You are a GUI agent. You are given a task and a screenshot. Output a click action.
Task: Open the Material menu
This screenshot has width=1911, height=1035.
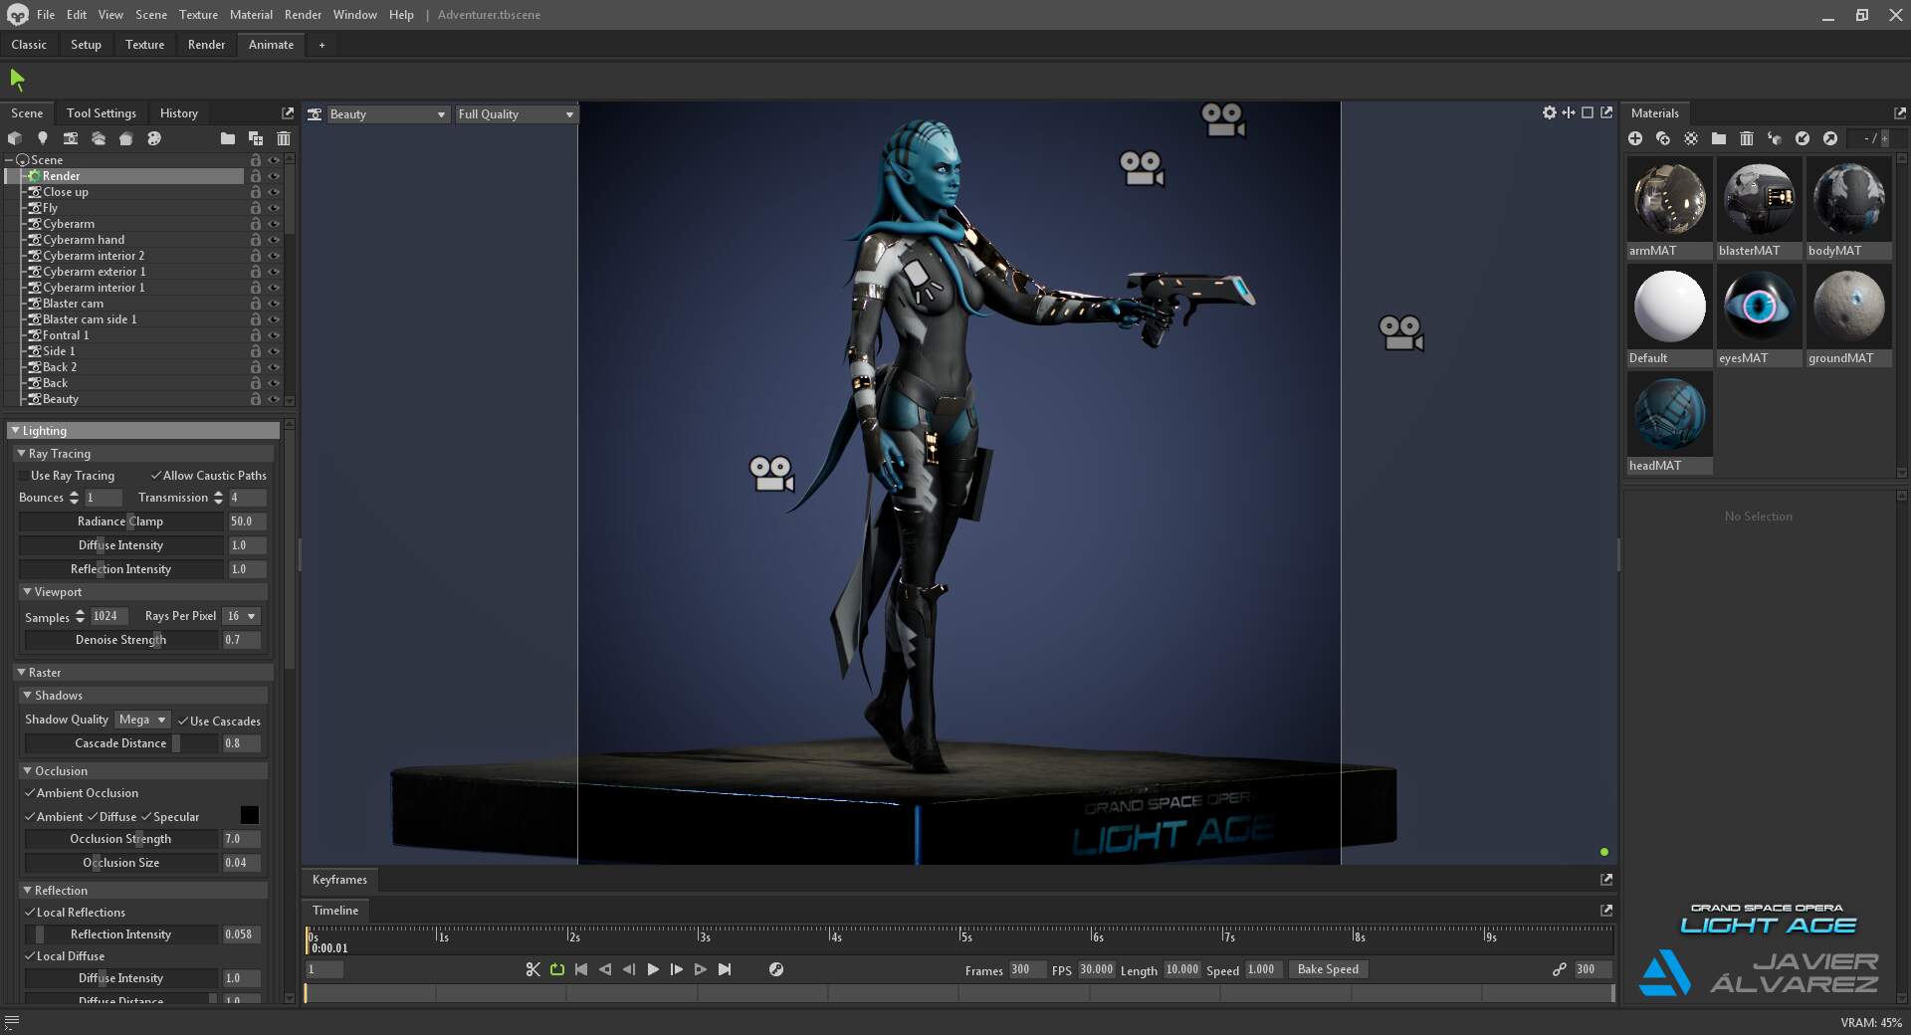tap(251, 15)
